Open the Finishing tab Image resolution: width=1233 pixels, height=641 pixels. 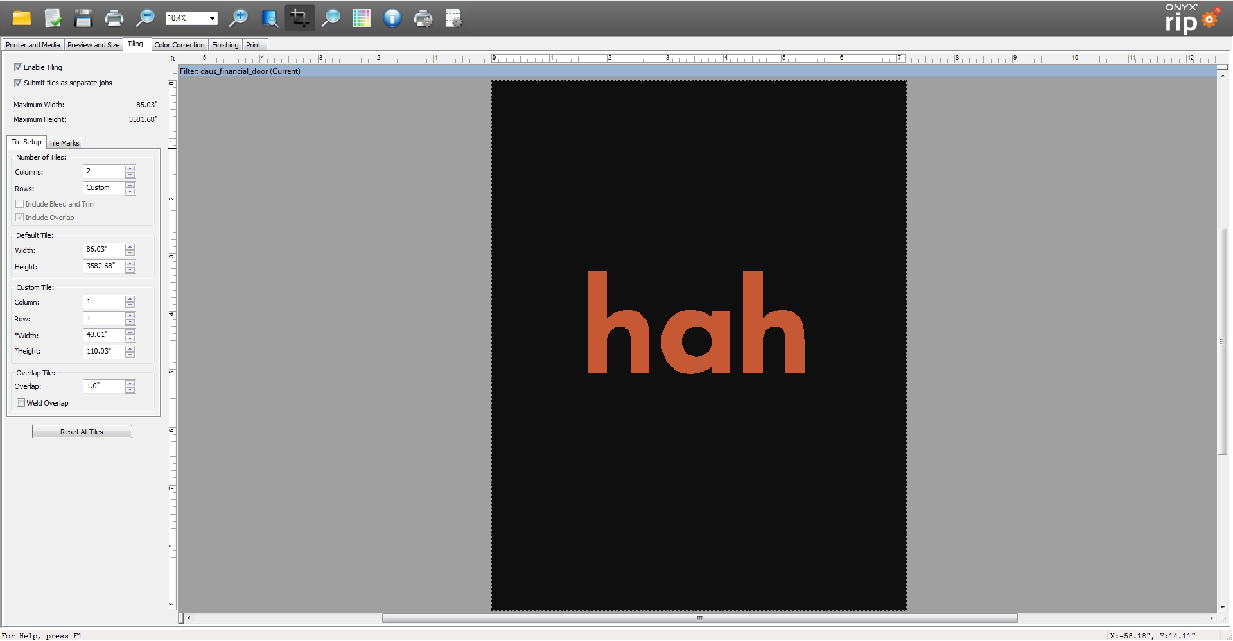point(225,45)
